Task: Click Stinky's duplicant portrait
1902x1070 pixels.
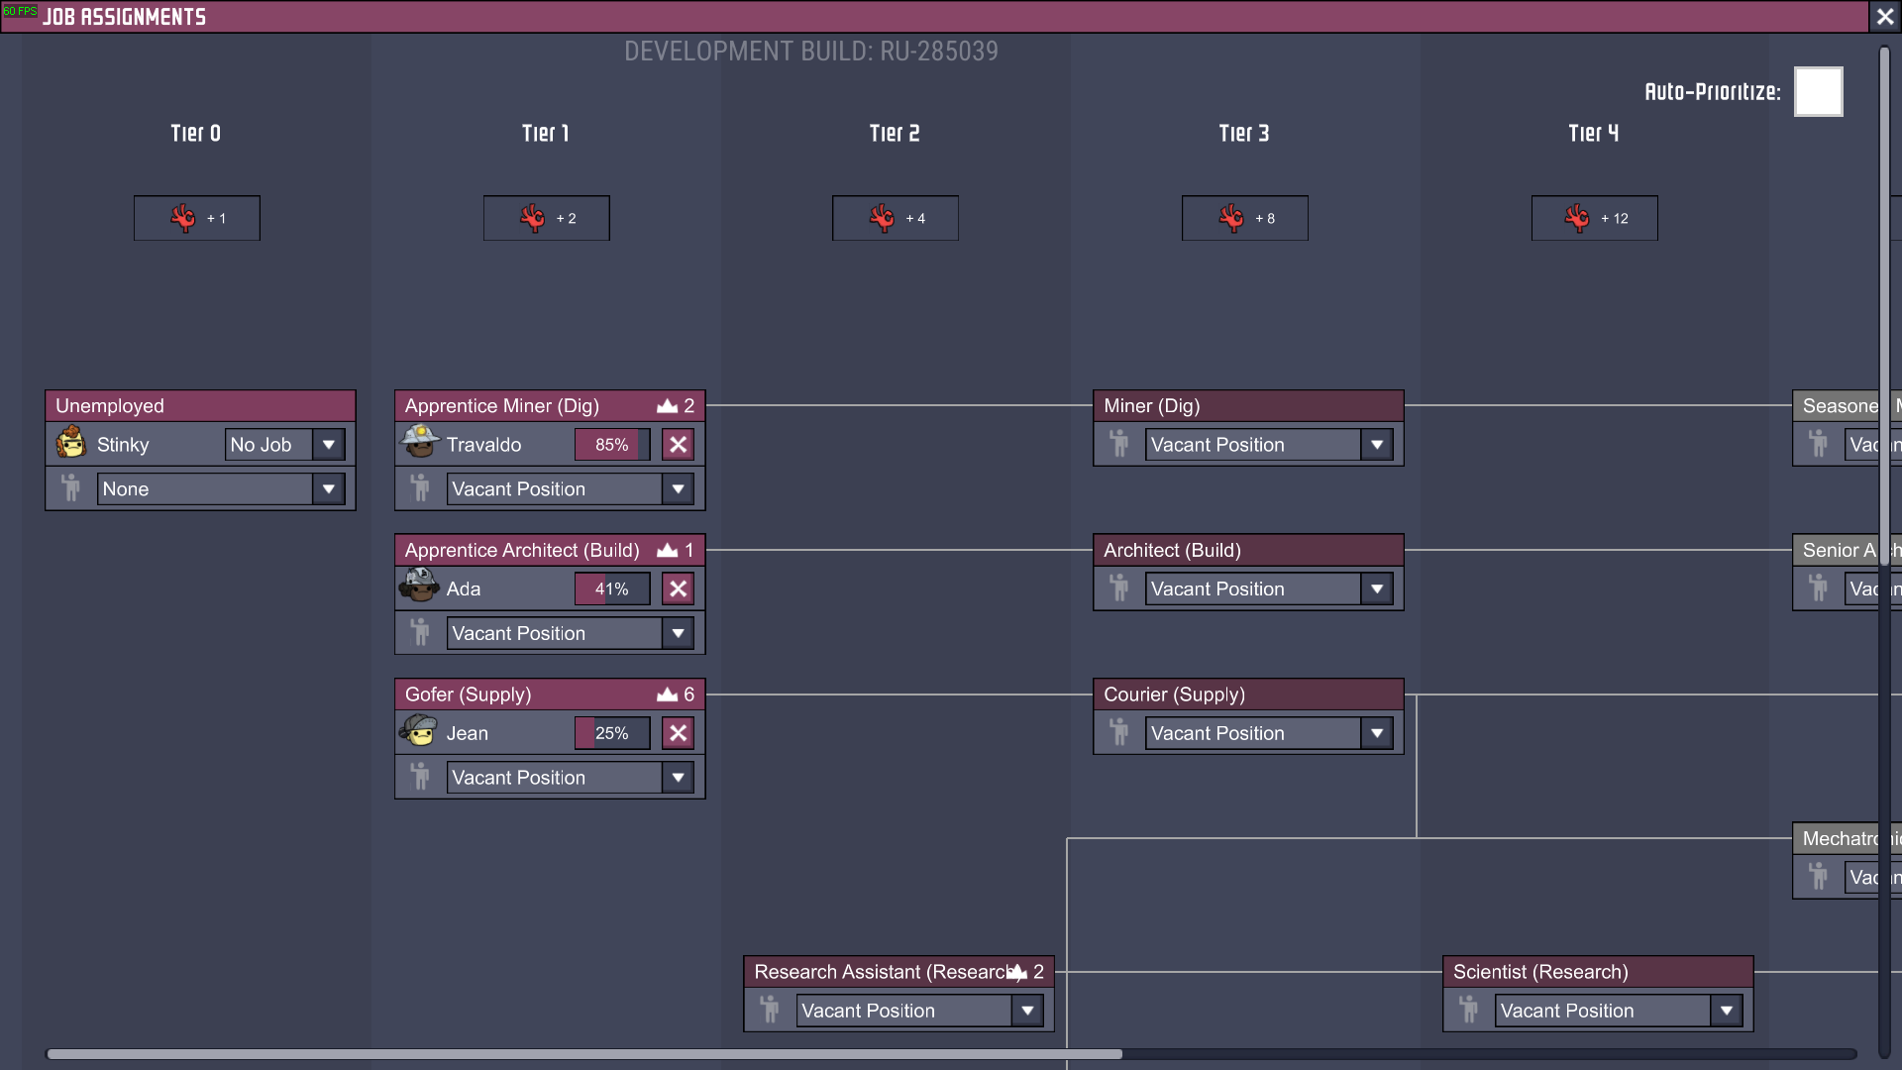Action: tap(71, 443)
